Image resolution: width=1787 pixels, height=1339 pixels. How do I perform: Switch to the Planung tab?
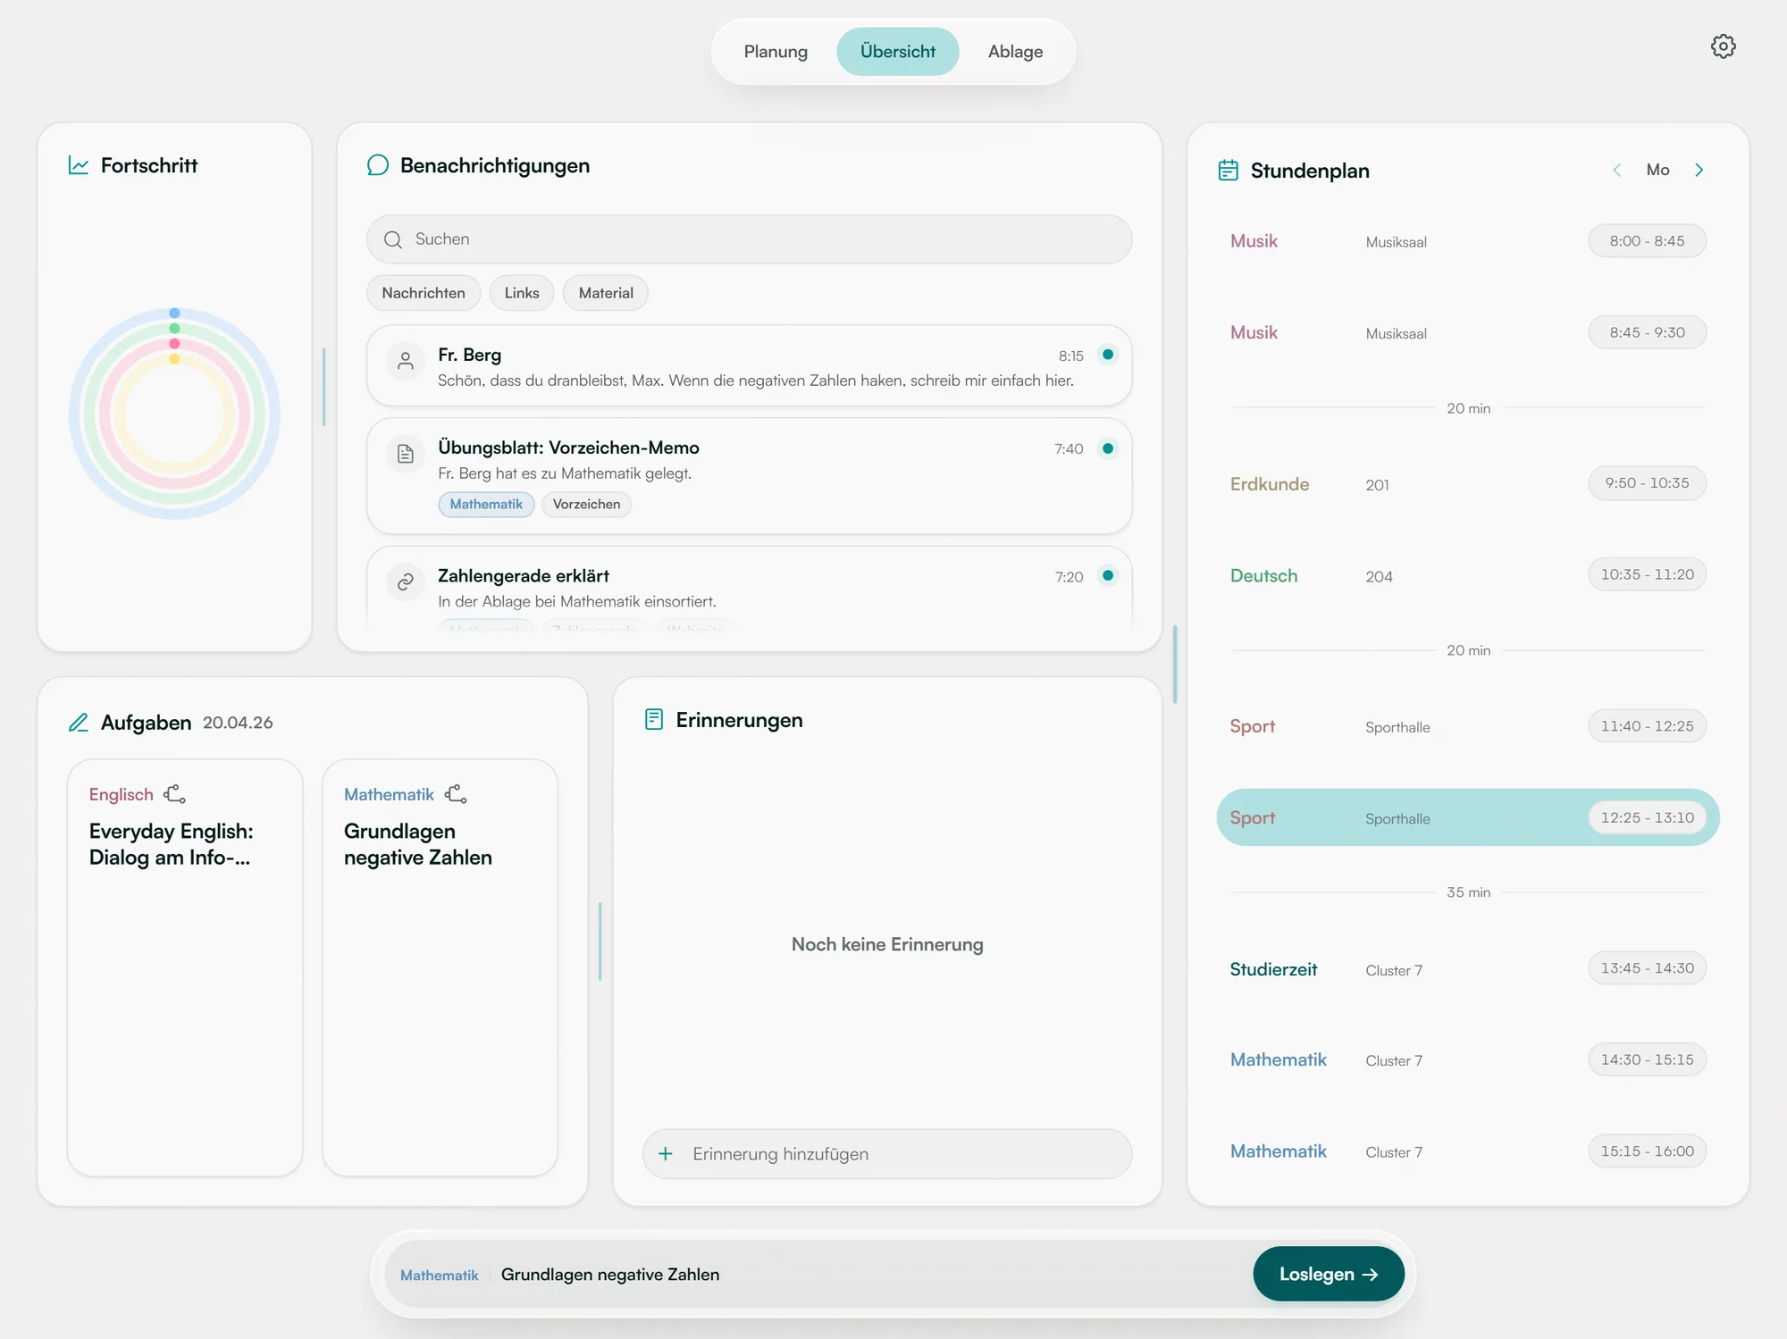click(776, 52)
